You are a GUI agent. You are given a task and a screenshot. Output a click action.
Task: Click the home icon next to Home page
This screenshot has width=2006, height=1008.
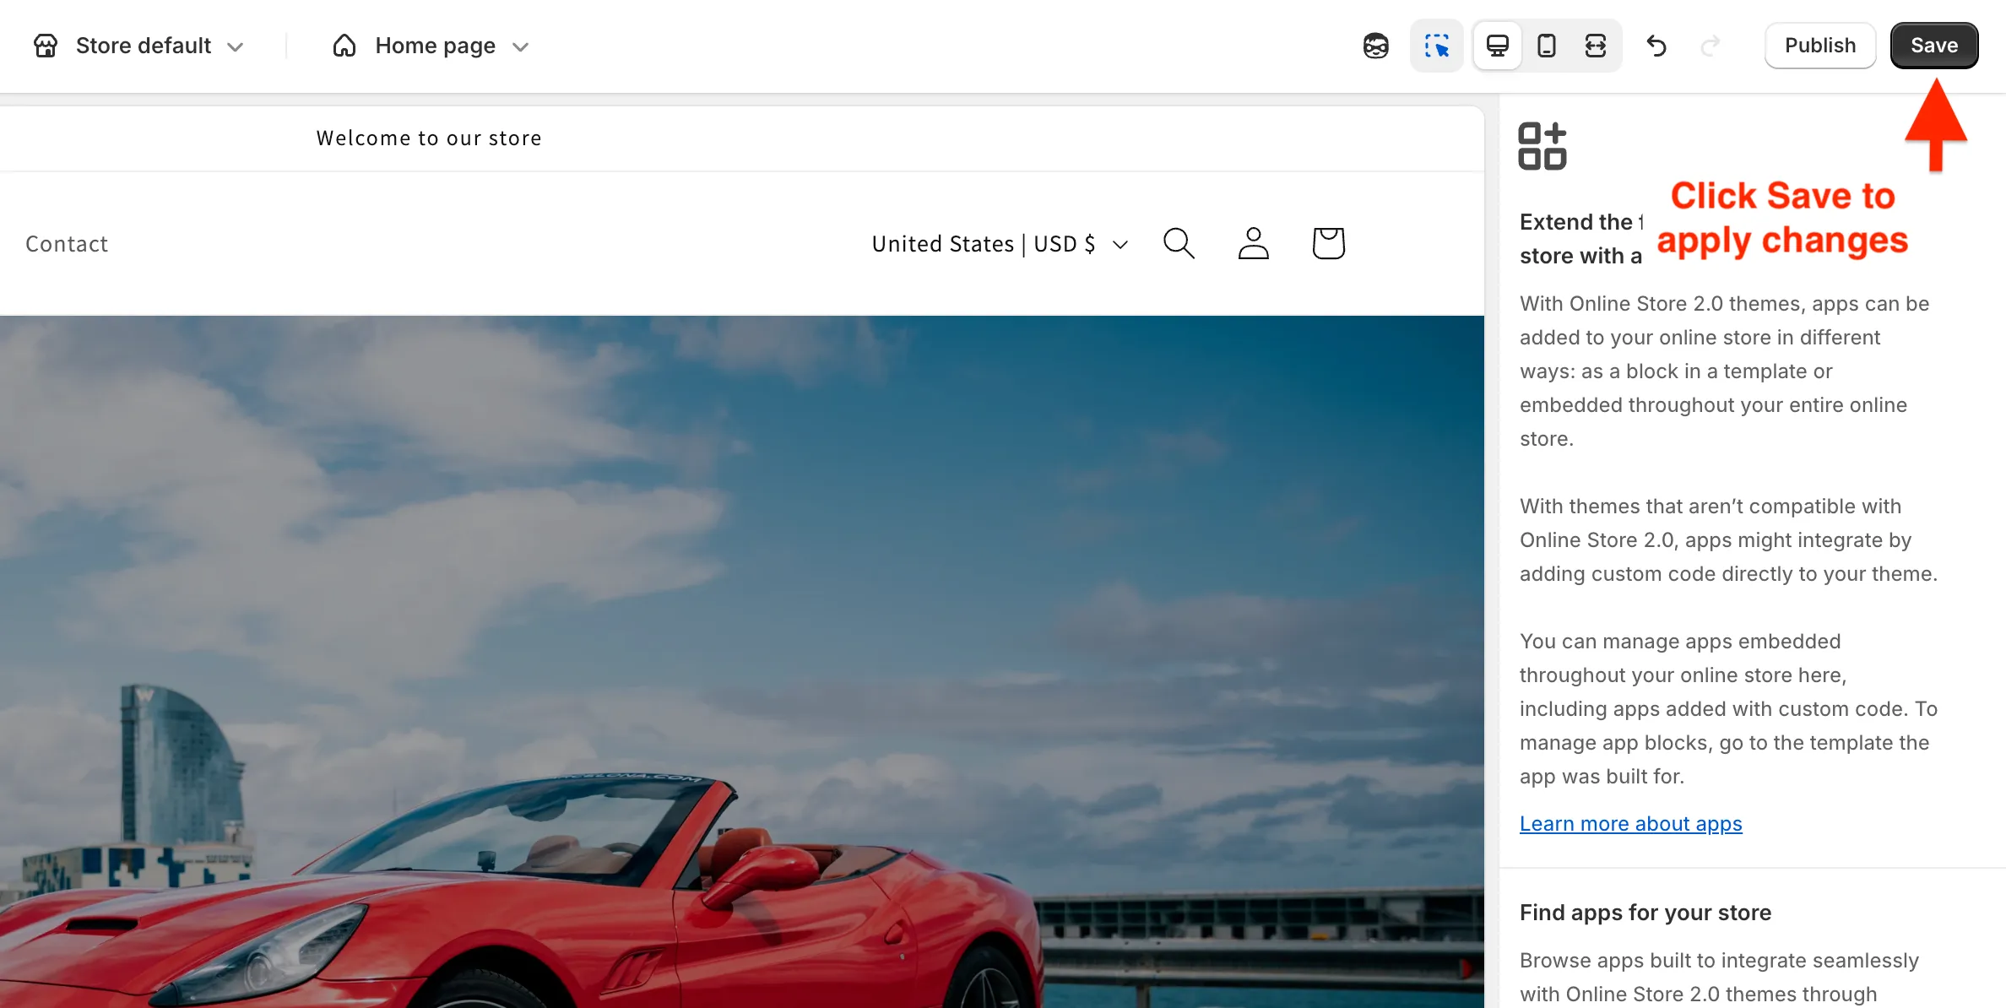tap(344, 46)
